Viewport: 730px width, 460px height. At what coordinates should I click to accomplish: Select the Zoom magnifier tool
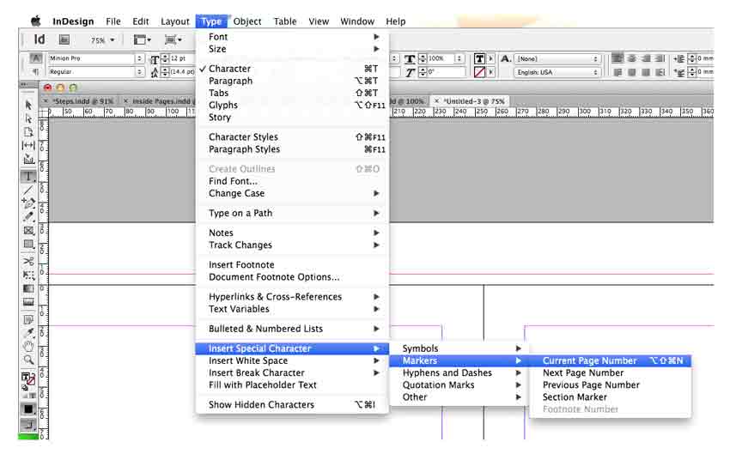pos(28,360)
